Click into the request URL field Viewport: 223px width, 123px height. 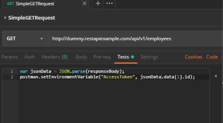pos(135,39)
